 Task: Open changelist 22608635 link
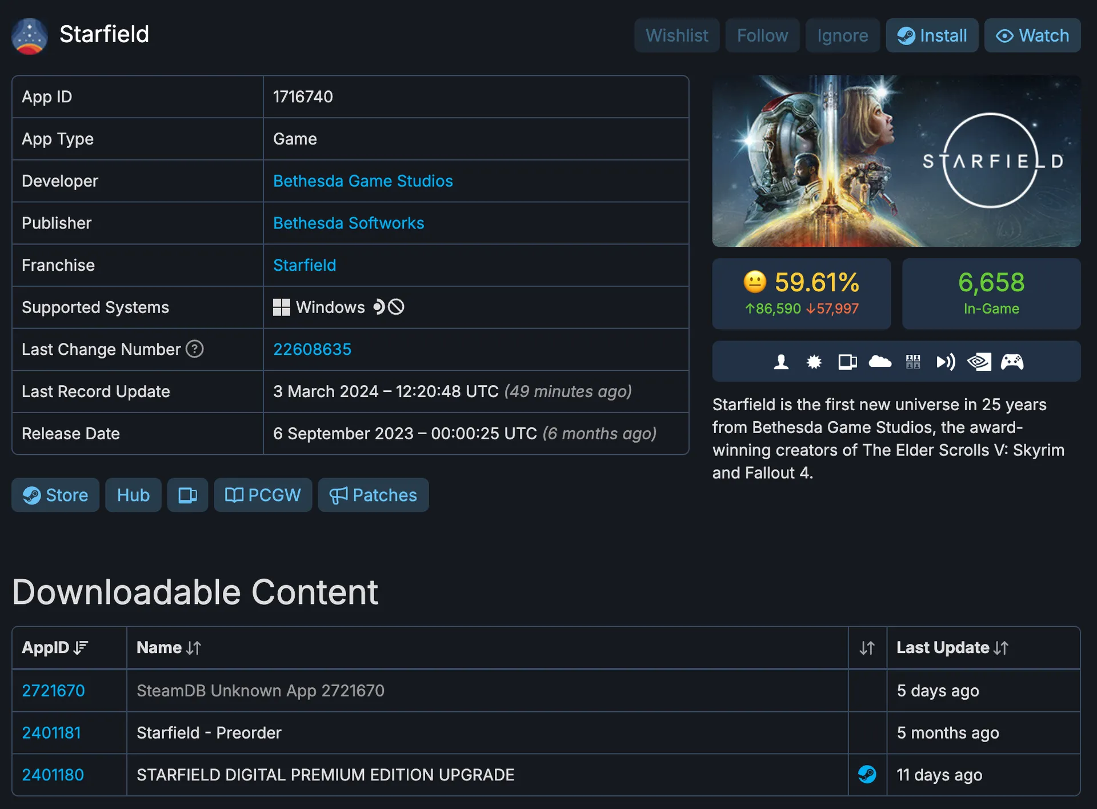pyautogui.click(x=312, y=350)
